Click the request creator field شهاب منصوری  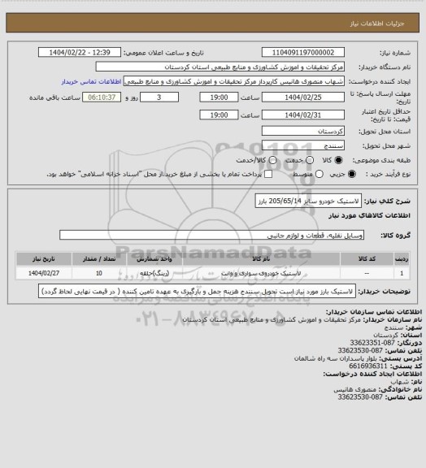click(234, 81)
